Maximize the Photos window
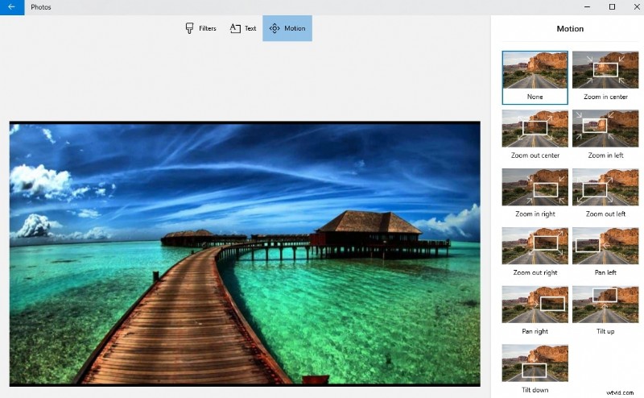Screen dimensions: 644x398 (612, 7)
